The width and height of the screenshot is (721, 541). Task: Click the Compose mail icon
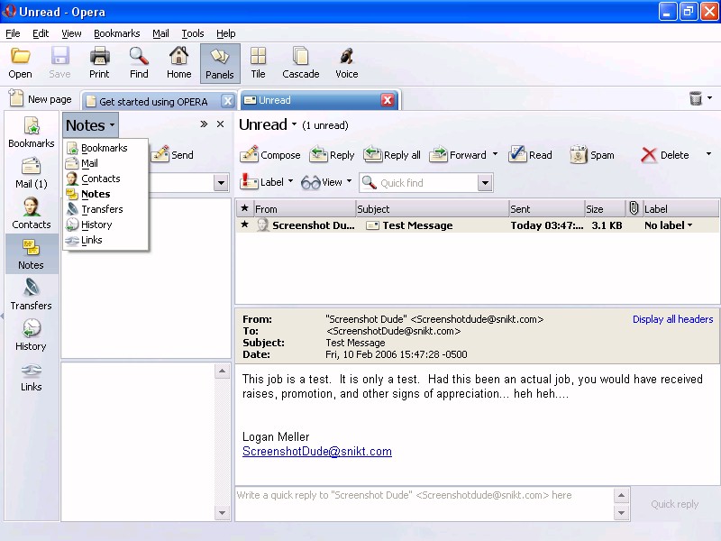(250, 155)
